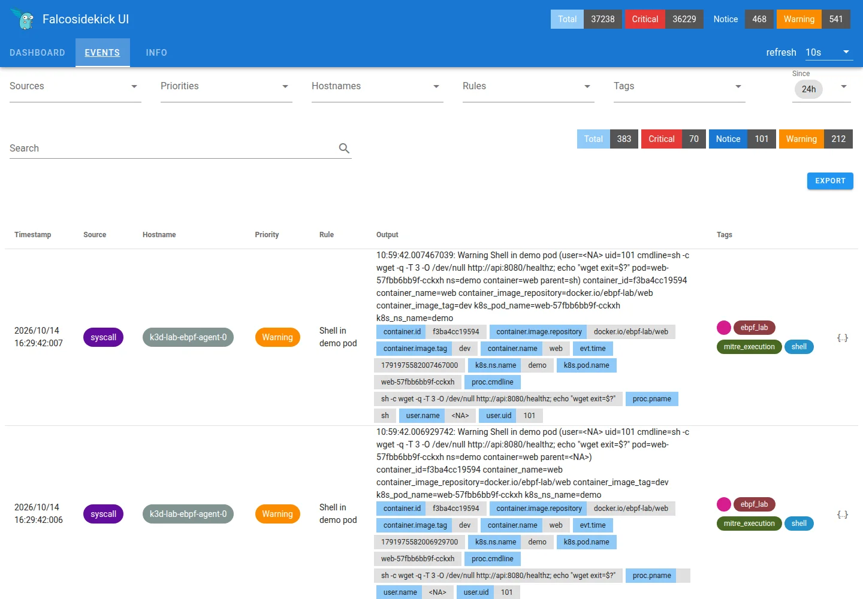Click the Total 37238 counter in header
863x599 pixels.
pyautogui.click(x=586, y=19)
